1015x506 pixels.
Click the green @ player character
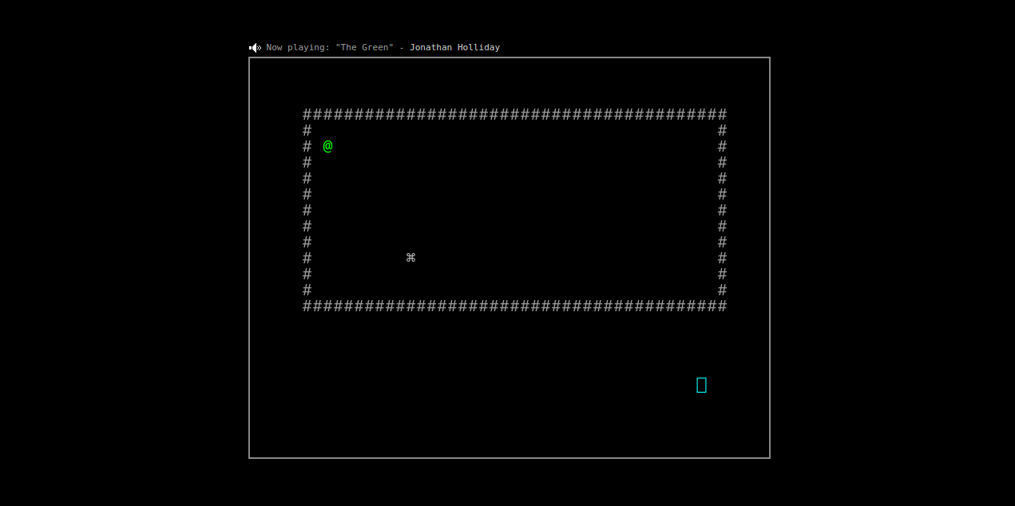[327, 146]
